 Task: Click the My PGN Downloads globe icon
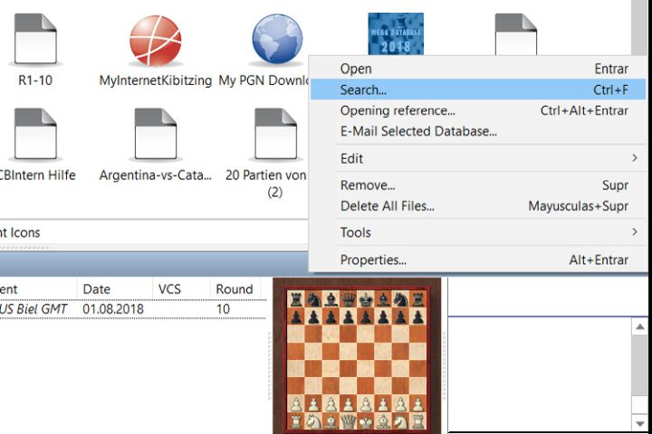click(x=276, y=40)
